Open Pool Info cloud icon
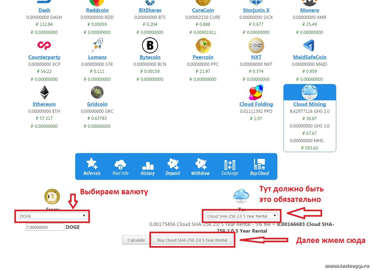373x271 pixels. (x=120, y=164)
